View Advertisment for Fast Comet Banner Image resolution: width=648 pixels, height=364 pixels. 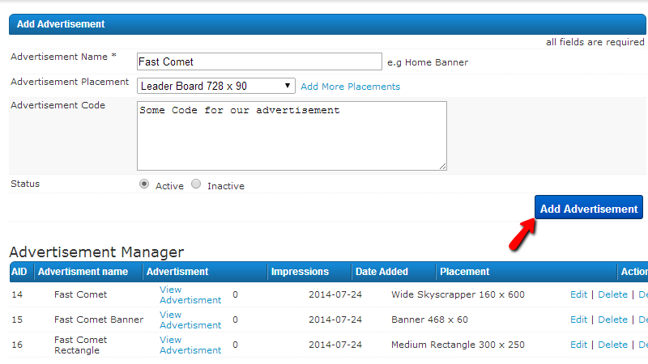pyautogui.click(x=190, y=320)
